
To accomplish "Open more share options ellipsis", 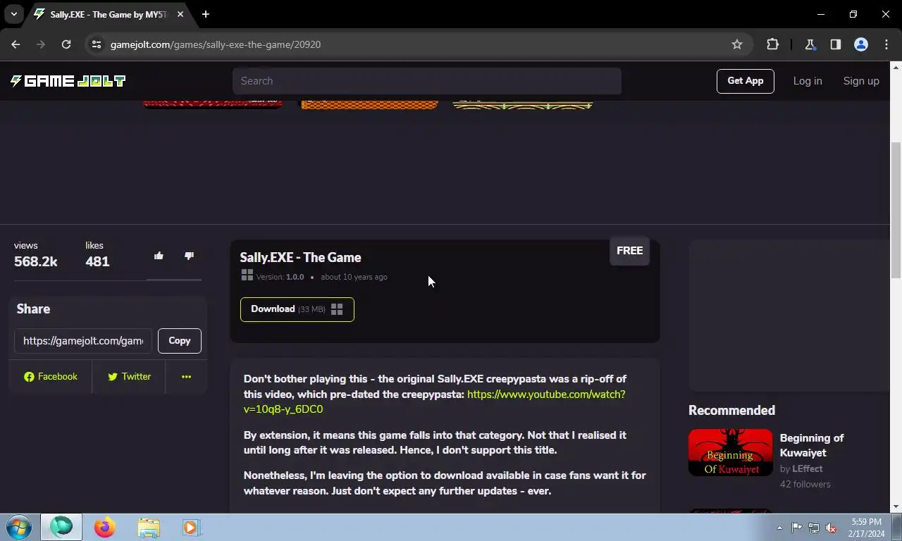I will [x=186, y=377].
